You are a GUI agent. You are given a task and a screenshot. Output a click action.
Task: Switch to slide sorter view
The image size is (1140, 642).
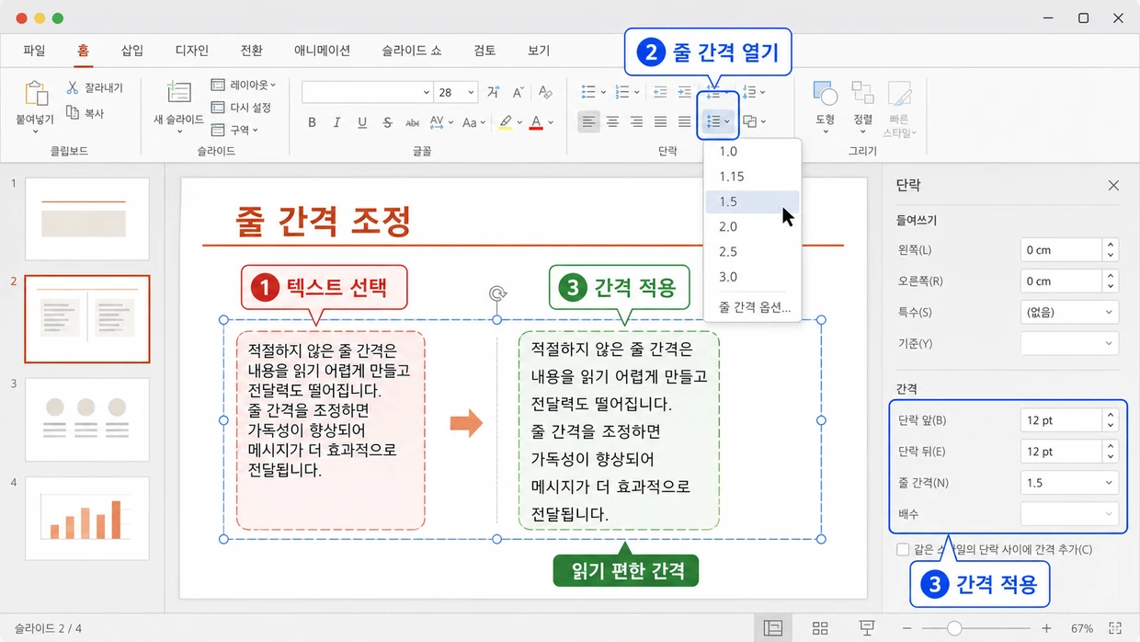click(820, 628)
